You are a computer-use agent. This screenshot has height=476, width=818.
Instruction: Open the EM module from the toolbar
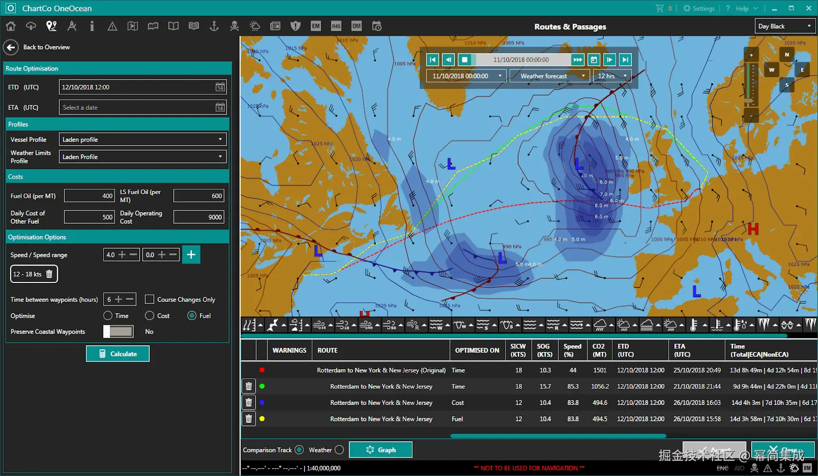[x=315, y=26]
